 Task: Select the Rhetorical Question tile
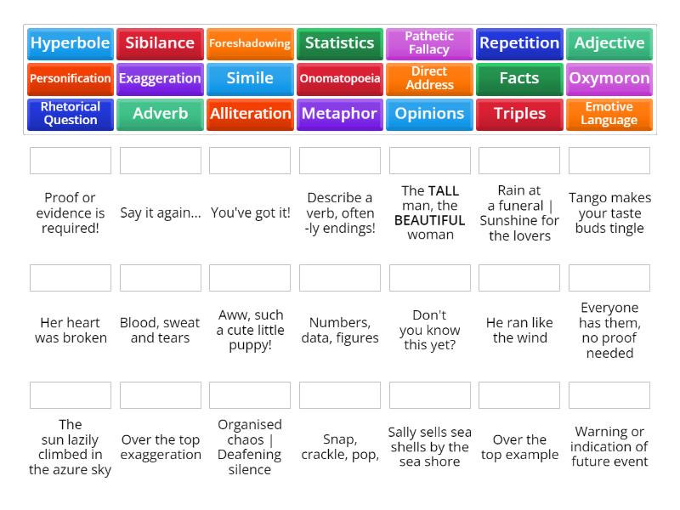[70, 113]
